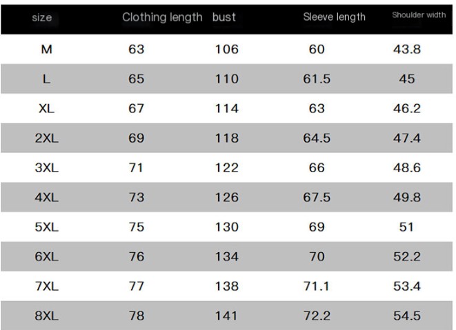Click the 'Clothing length' column header

point(162,17)
